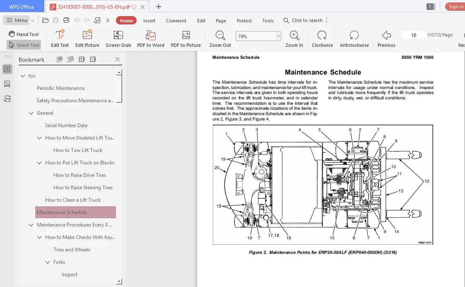Click the Edit Picture tool
Screen dimensions: 465x287
tap(87, 39)
